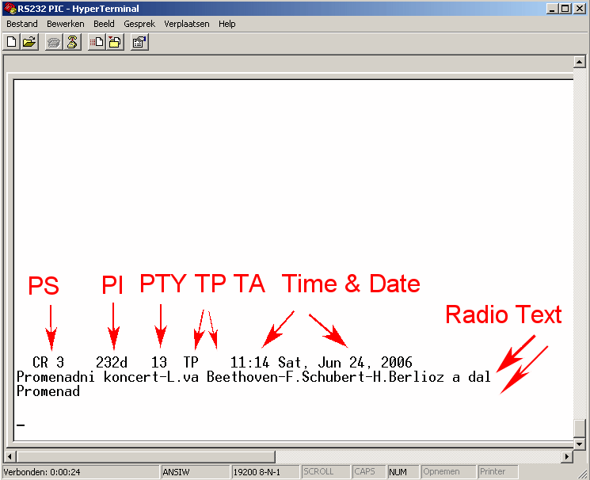Click the greyed Call phone icon

tap(54, 43)
